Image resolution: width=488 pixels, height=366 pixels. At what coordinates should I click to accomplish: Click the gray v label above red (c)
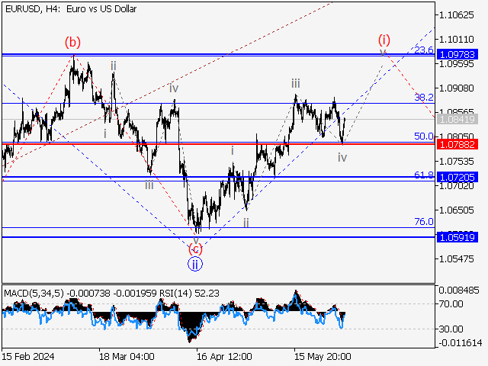coord(196,240)
